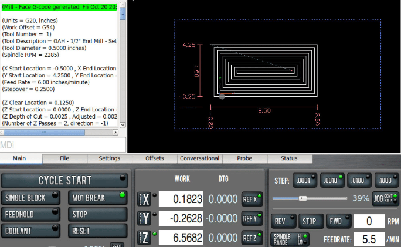The image size is (401, 247).
Task: Select the '(Tool Diameter = 0.5000 inches)' line
Action: point(44,48)
